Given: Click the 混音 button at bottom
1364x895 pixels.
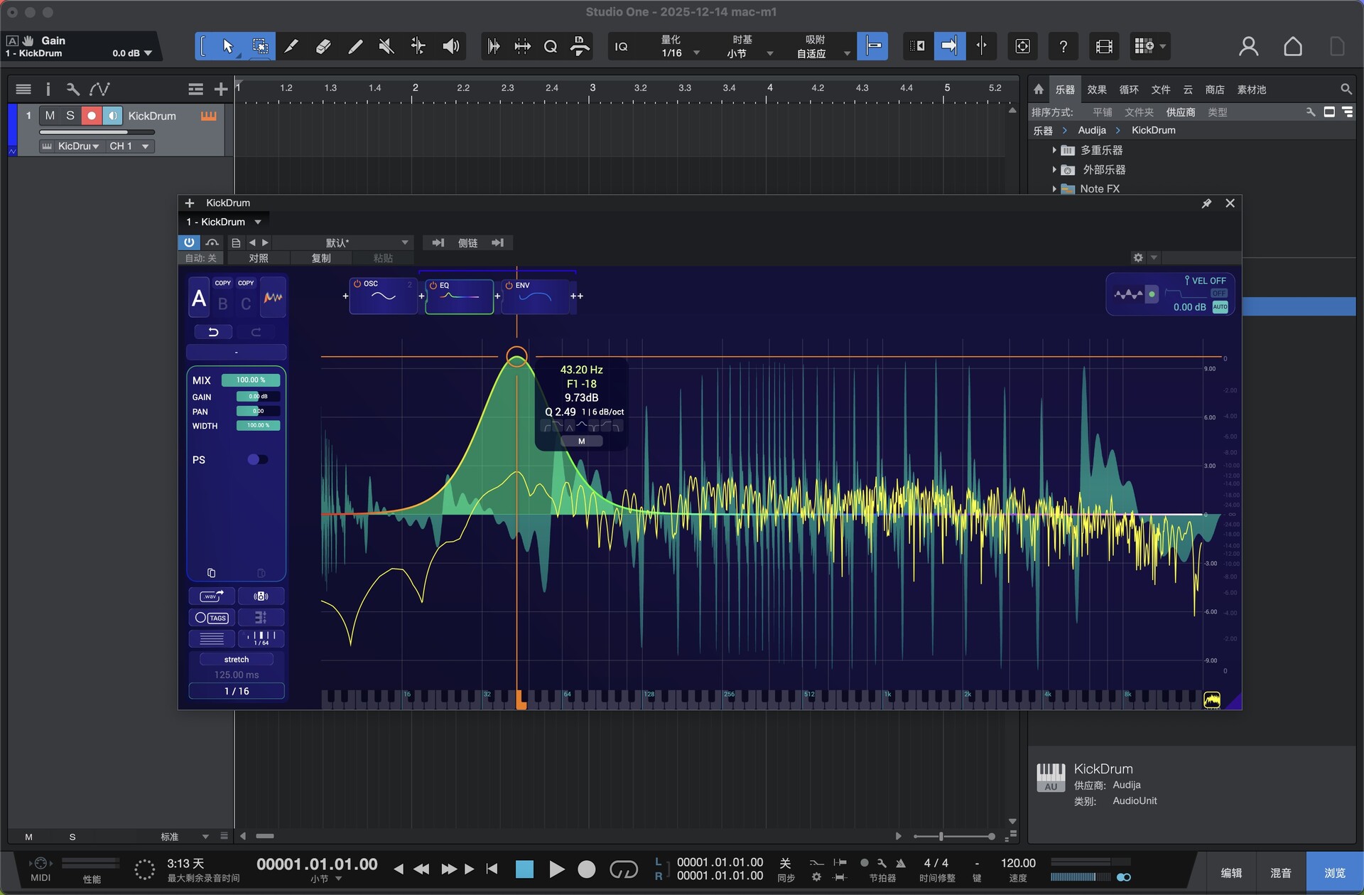Looking at the screenshot, I should [1280, 872].
